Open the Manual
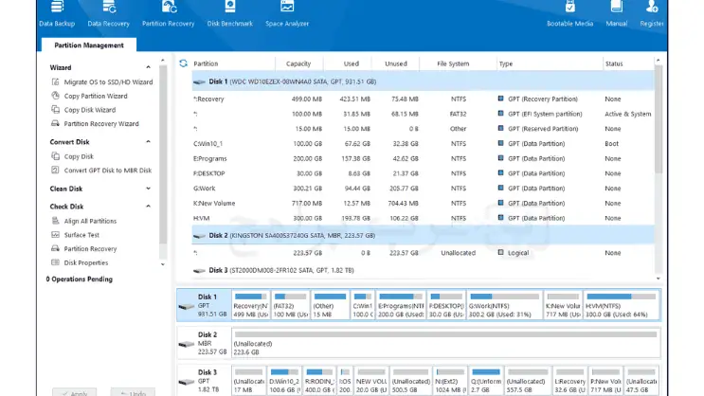This screenshot has height=396, width=704. click(x=617, y=14)
